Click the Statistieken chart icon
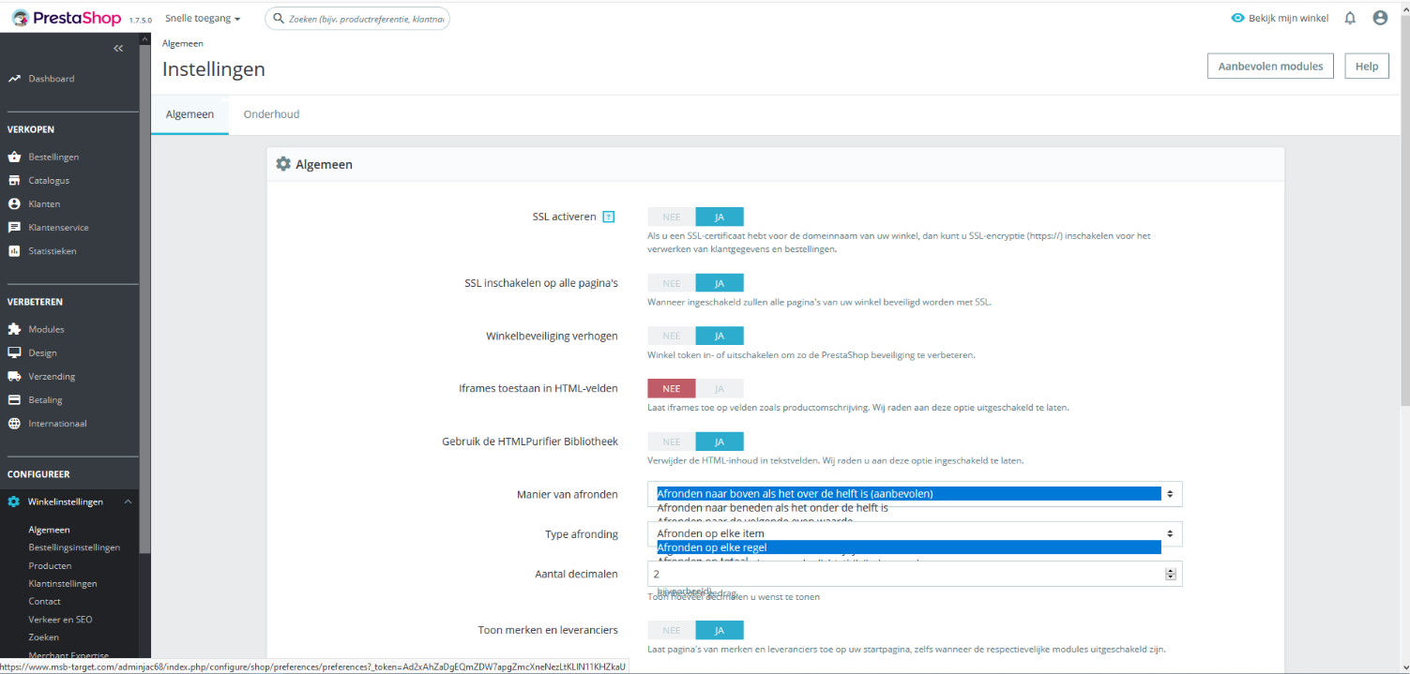The height and width of the screenshot is (674, 1410). [x=14, y=250]
